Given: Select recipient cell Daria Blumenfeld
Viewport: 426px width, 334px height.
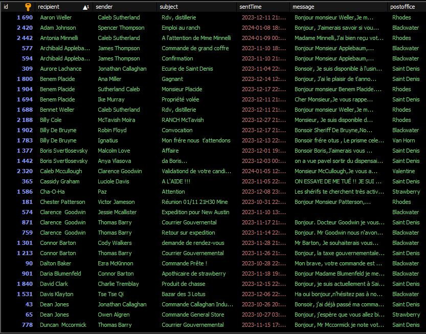Looking at the screenshot, I should click(x=60, y=274).
